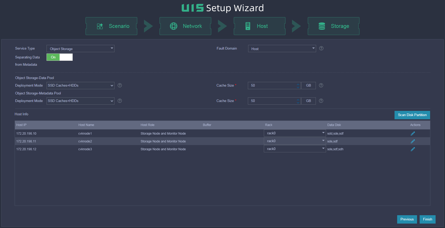The width and height of the screenshot is (445, 228).
Task: Open rack dropdown for 172.20.198.11
Action: click(x=295, y=141)
